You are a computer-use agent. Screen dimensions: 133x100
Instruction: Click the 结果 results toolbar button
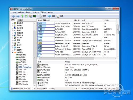pos(60,16)
